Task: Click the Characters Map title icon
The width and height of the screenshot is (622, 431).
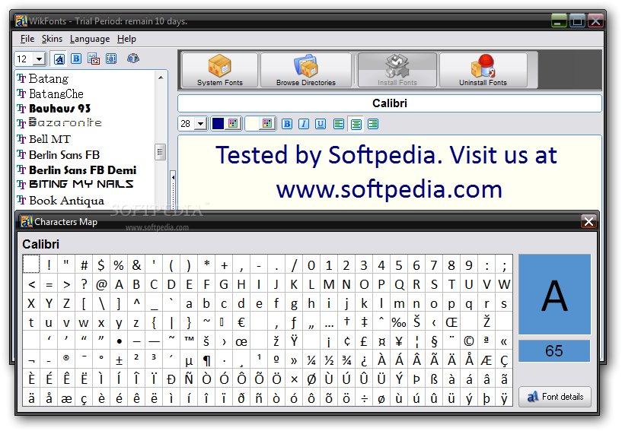Action: coord(27,221)
